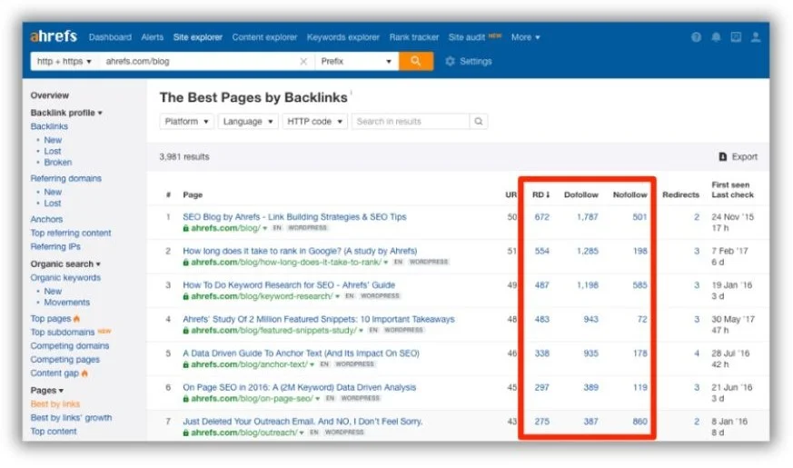
Task: Open Rank tracker
Action: coord(414,37)
